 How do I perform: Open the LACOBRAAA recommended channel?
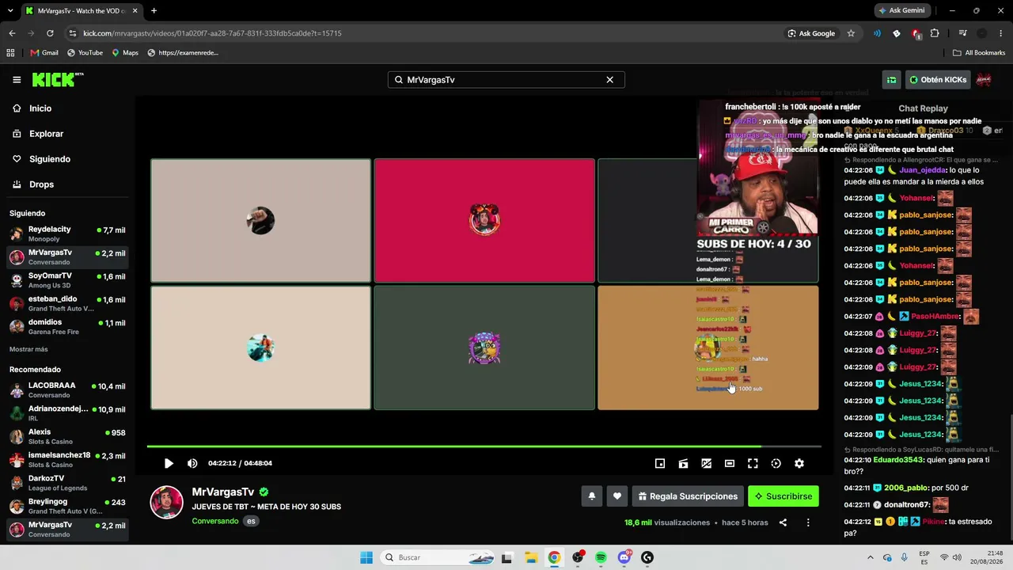[x=67, y=389]
